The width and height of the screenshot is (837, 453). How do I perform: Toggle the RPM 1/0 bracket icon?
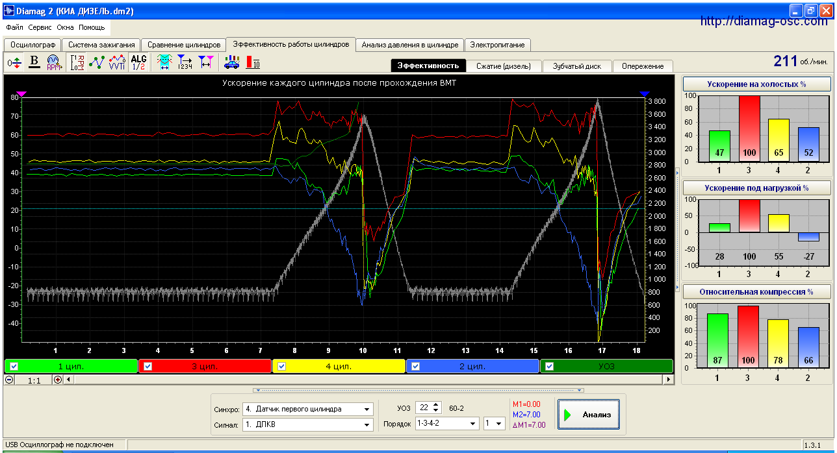[x=77, y=62]
